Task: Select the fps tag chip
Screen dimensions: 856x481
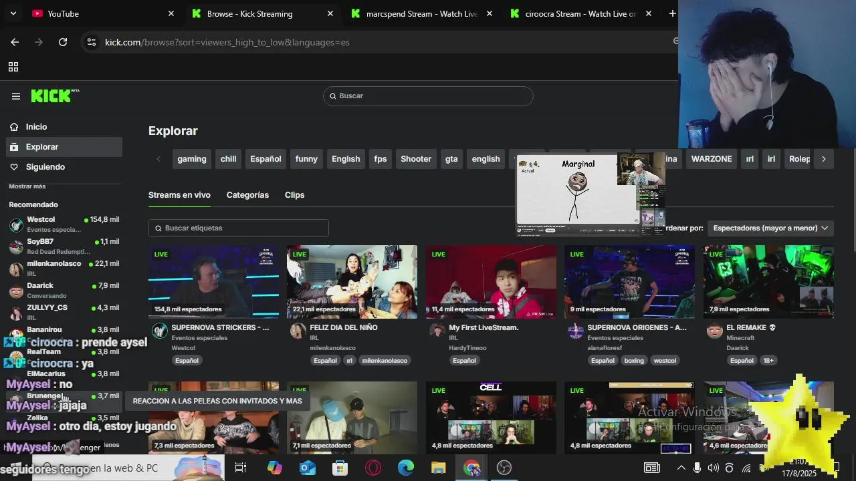Action: click(381, 159)
